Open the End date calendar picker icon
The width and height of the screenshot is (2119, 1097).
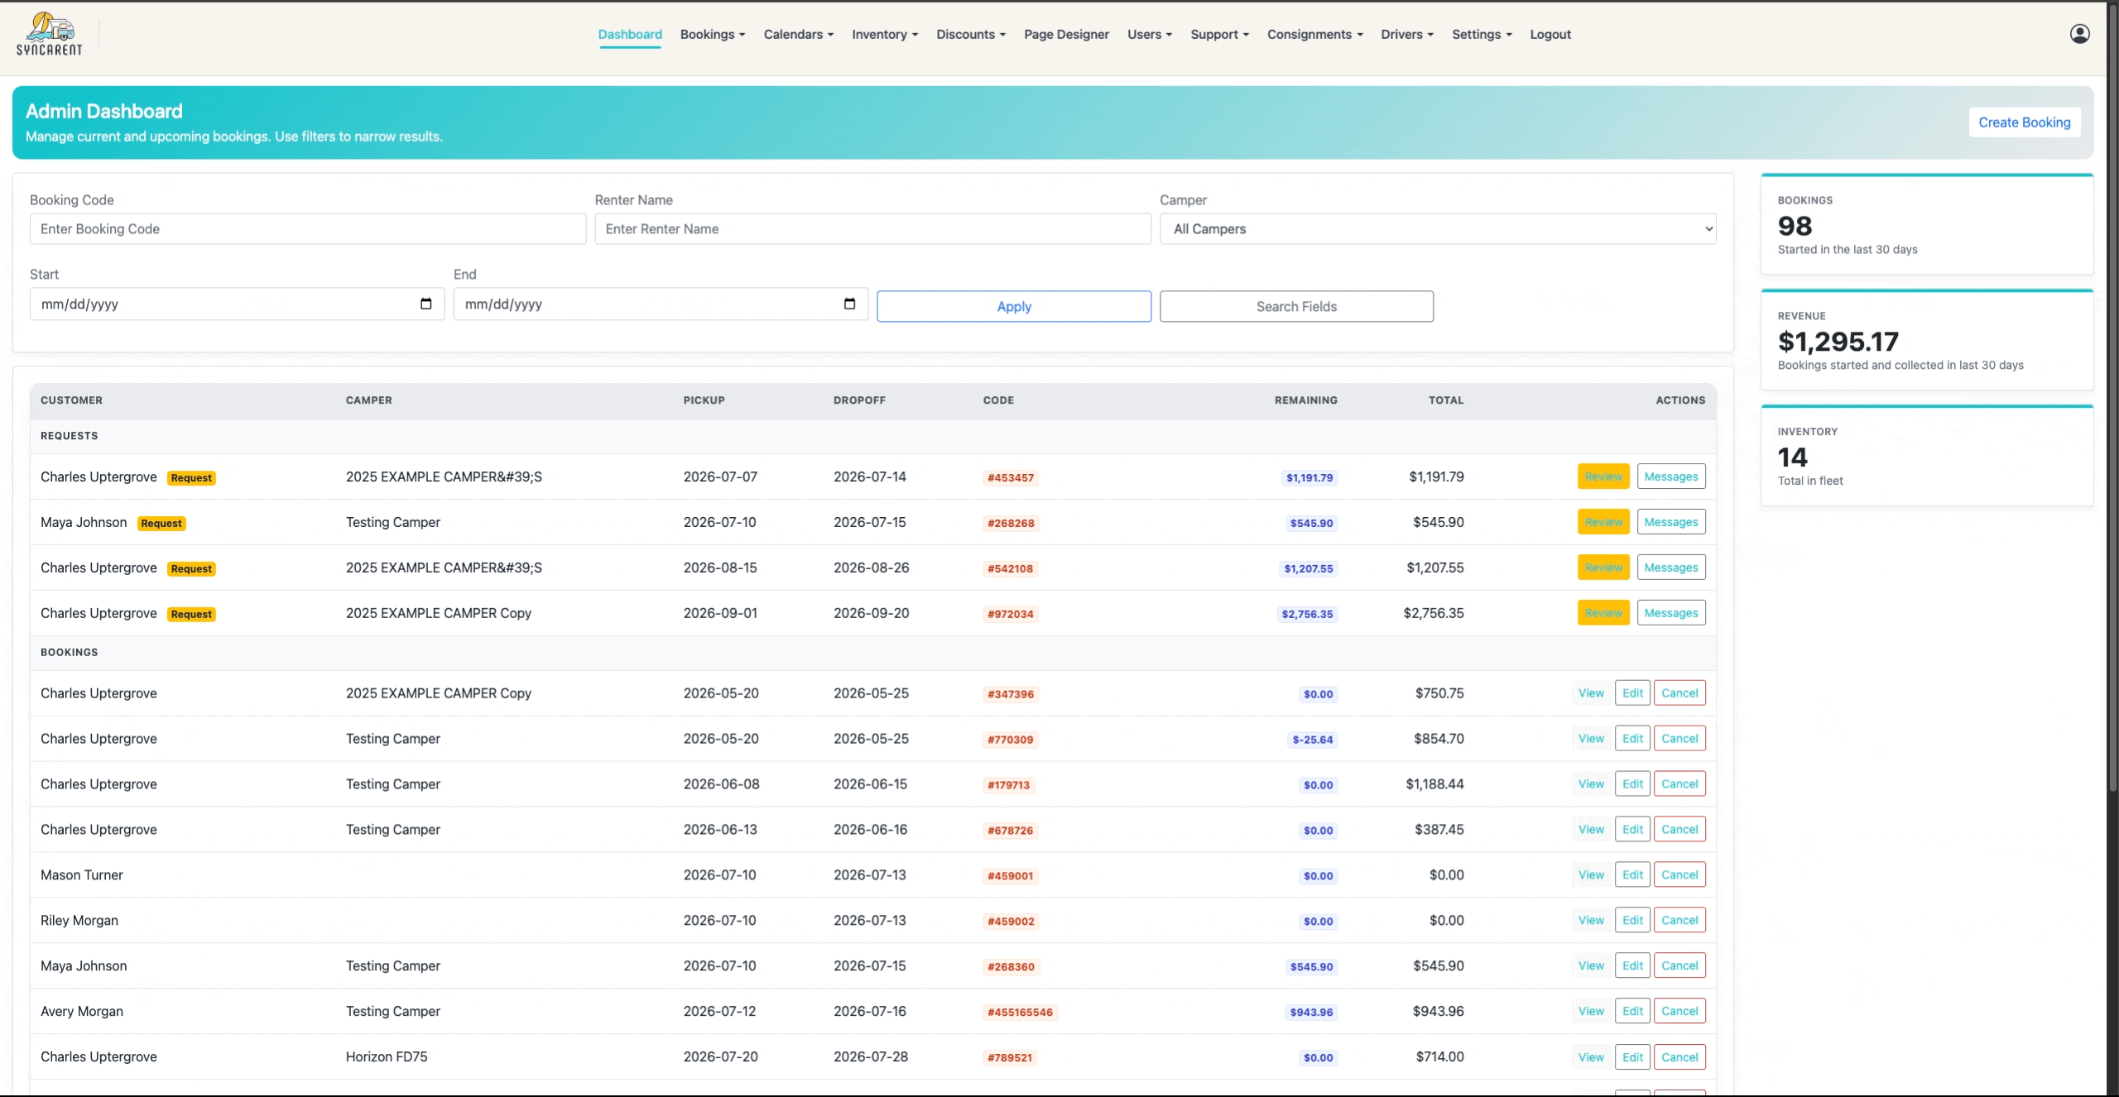click(x=849, y=304)
